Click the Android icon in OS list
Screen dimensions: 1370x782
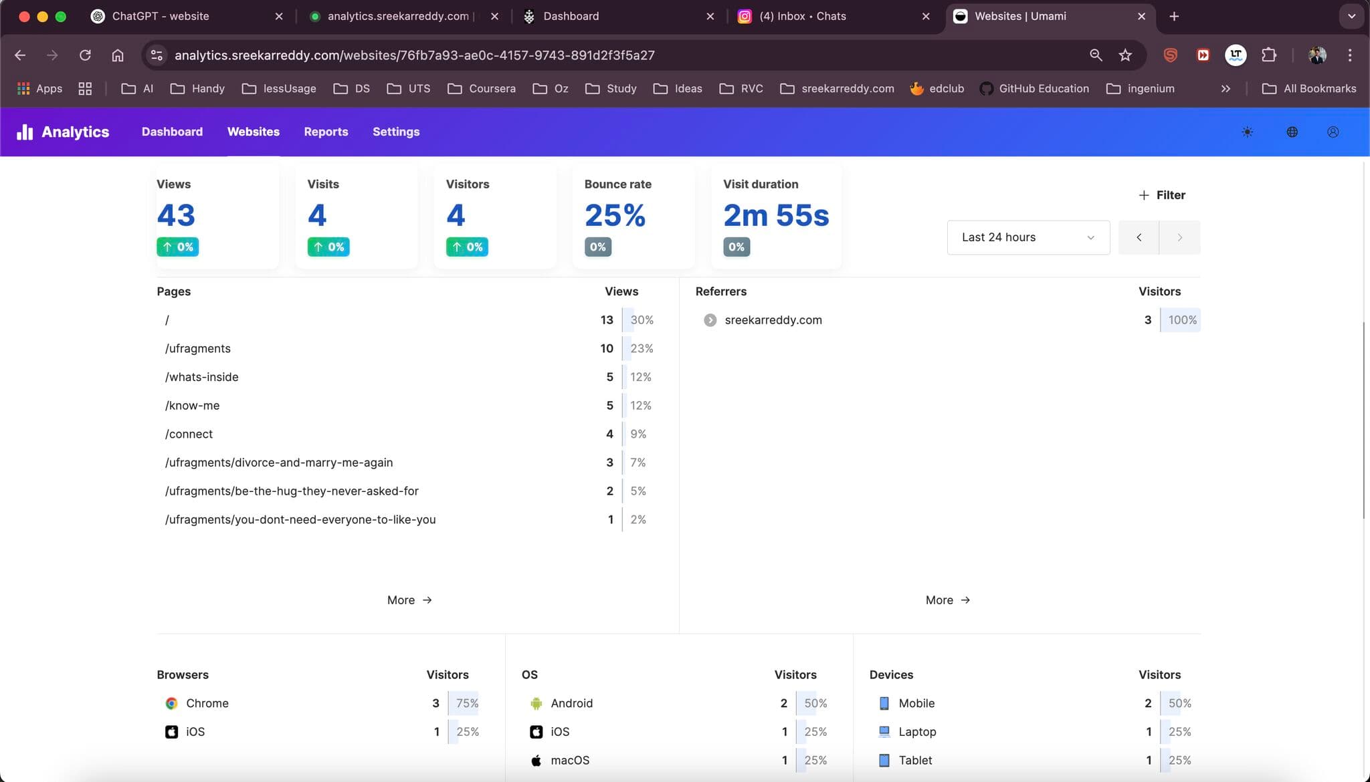pos(536,703)
